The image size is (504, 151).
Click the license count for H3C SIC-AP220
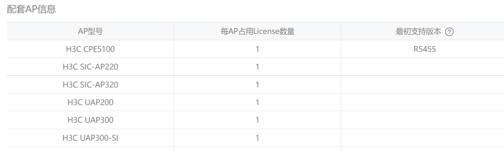coord(257,67)
